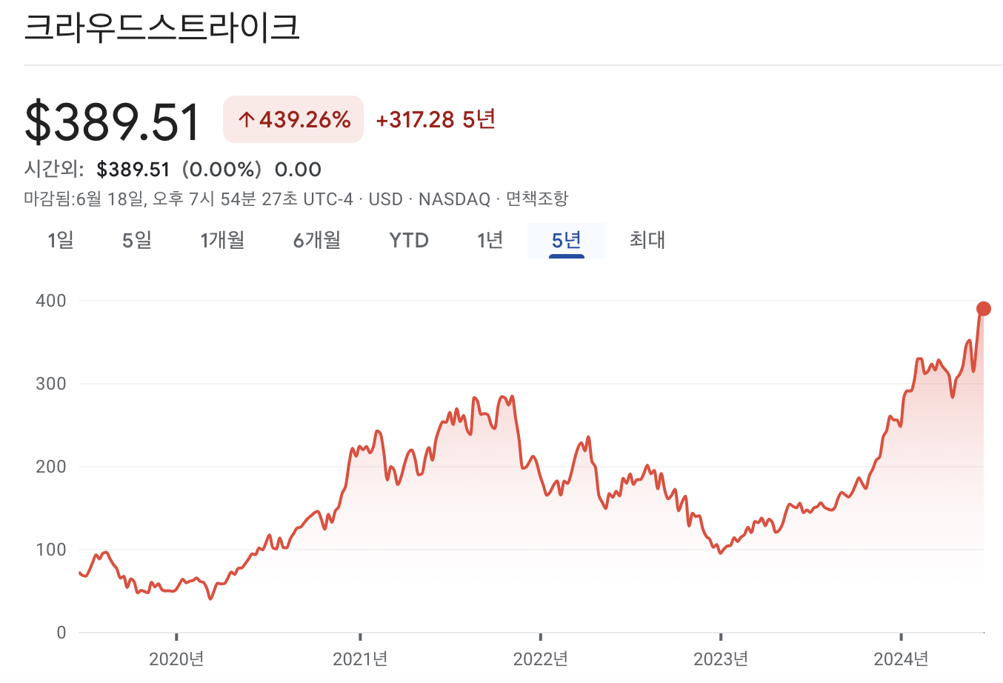Select the 5일 time range tab
Viewport: 1003px width, 683px height.
pyautogui.click(x=136, y=240)
